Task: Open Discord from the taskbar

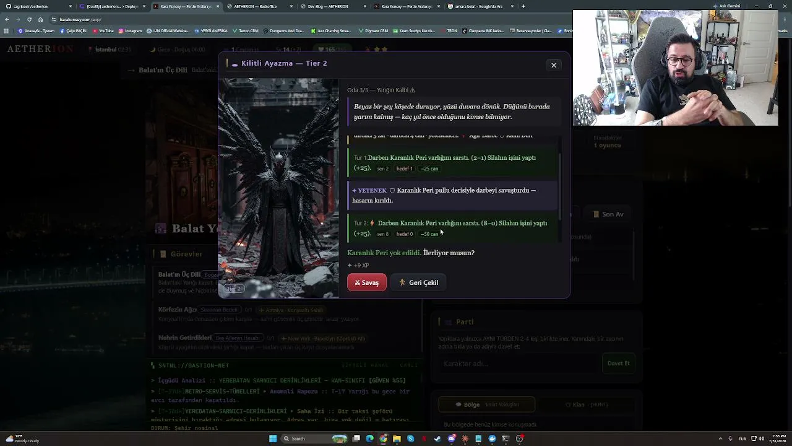Action: click(452, 439)
